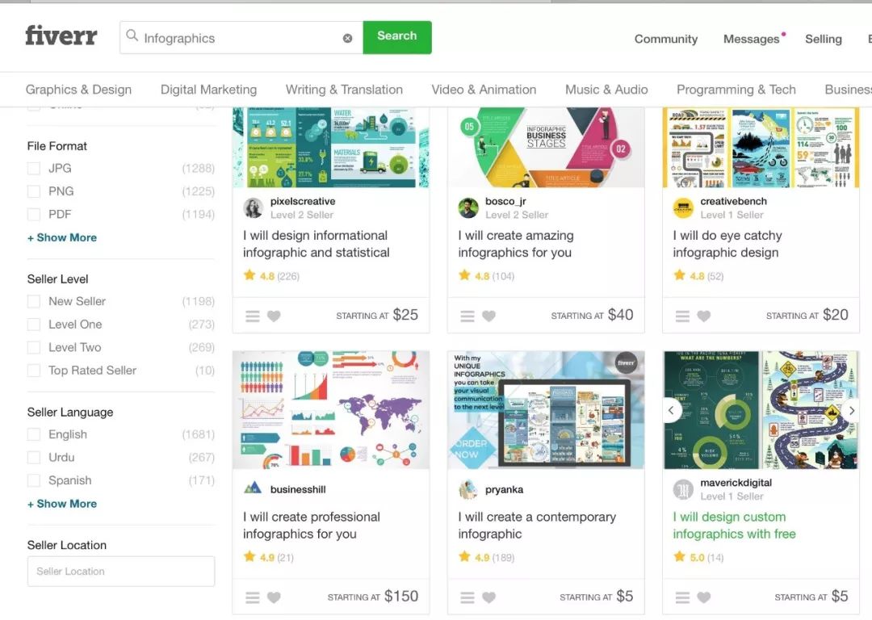The width and height of the screenshot is (872, 620).
Task: Favorite the bosco_jr gig with the heart
Action: (x=488, y=316)
